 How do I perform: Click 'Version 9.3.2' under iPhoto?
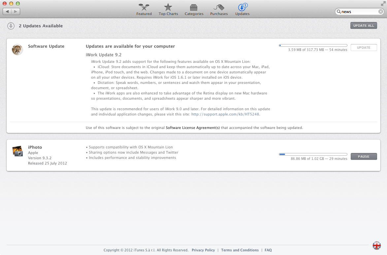tap(40, 158)
